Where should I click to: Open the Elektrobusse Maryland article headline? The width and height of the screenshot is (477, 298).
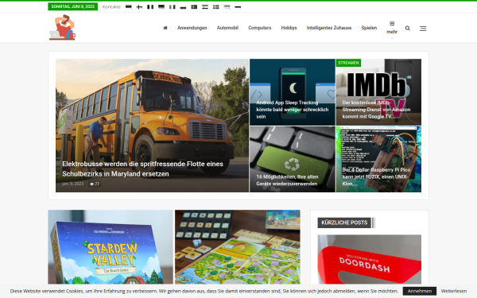[x=142, y=168]
